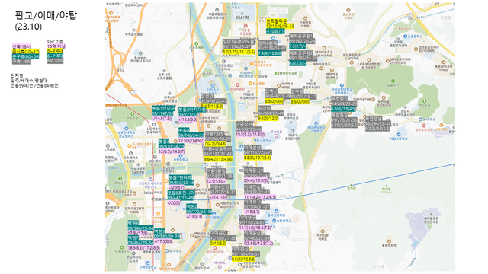Screen dimensions: 488x274
Task: Select the 장미1동부코오롱 complex label
Action: pos(239,42)
